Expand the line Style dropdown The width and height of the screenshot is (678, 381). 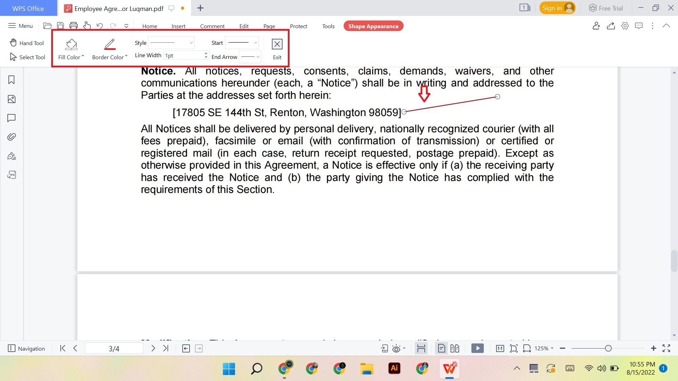171,43
